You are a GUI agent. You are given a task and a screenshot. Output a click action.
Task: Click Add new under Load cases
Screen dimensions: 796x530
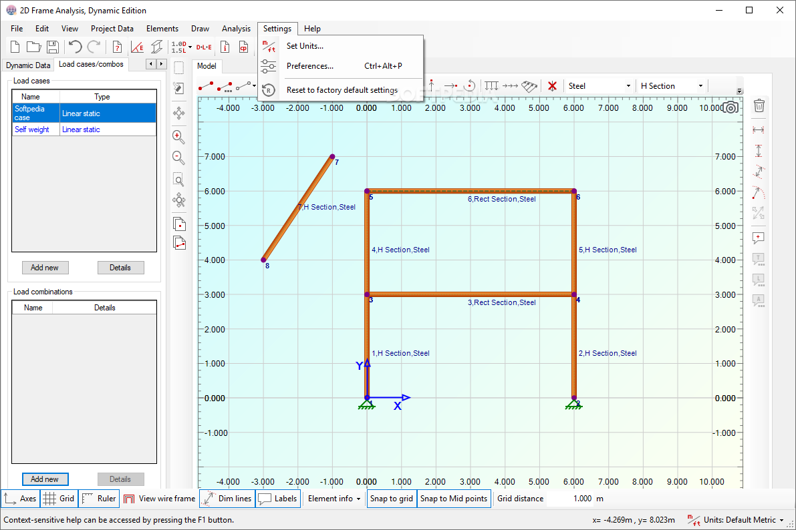click(x=45, y=268)
